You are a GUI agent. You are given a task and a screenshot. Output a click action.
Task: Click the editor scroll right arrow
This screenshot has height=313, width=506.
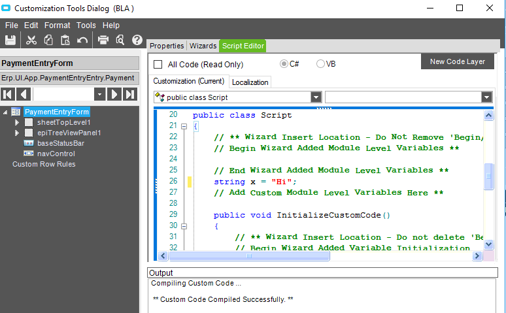477,256
